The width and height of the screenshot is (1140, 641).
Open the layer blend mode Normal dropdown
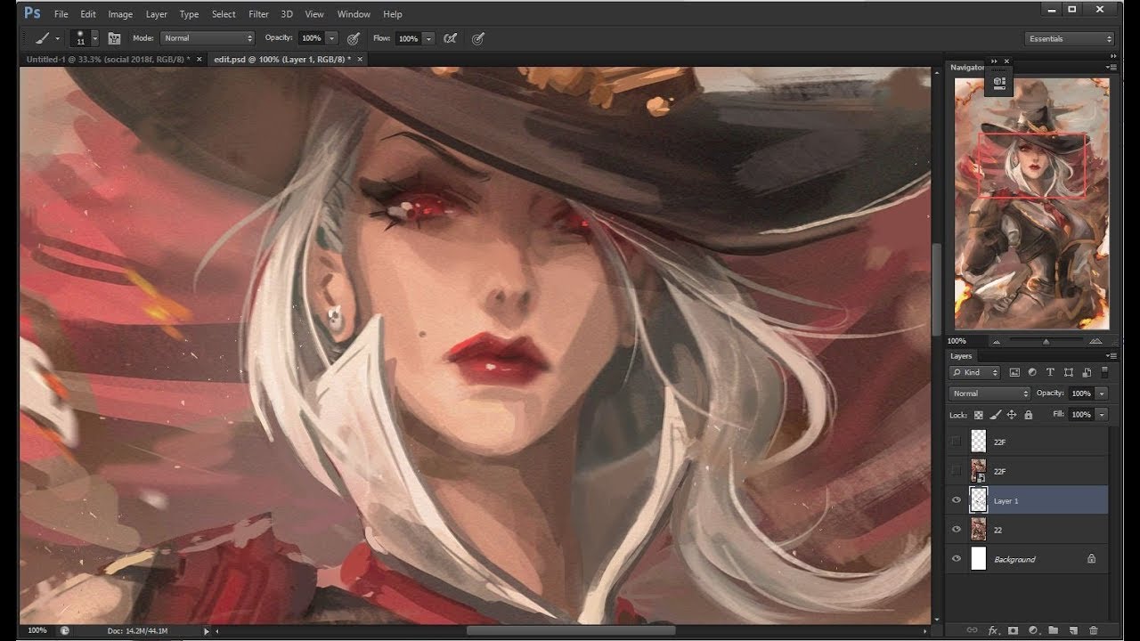click(989, 393)
